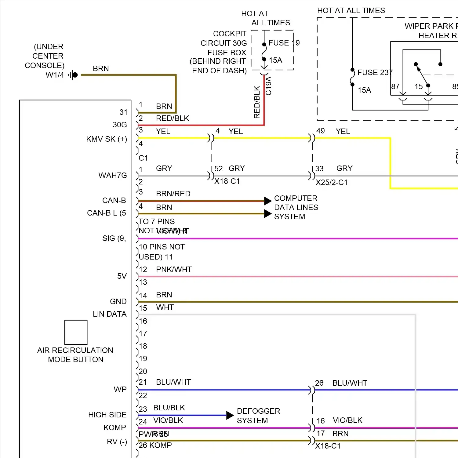Click the X18-C1 label below pin 52
The width and height of the screenshot is (458, 458).
[227, 181]
